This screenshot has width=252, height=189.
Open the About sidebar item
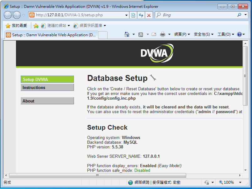(47, 101)
